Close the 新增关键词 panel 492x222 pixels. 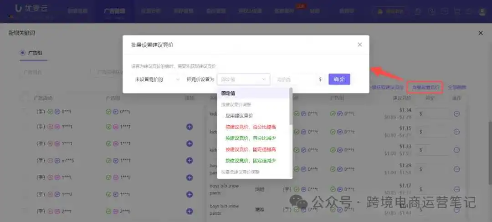[x=481, y=33]
